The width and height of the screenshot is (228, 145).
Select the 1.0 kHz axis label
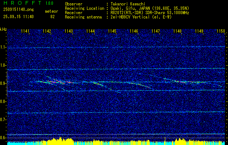(3, 65)
